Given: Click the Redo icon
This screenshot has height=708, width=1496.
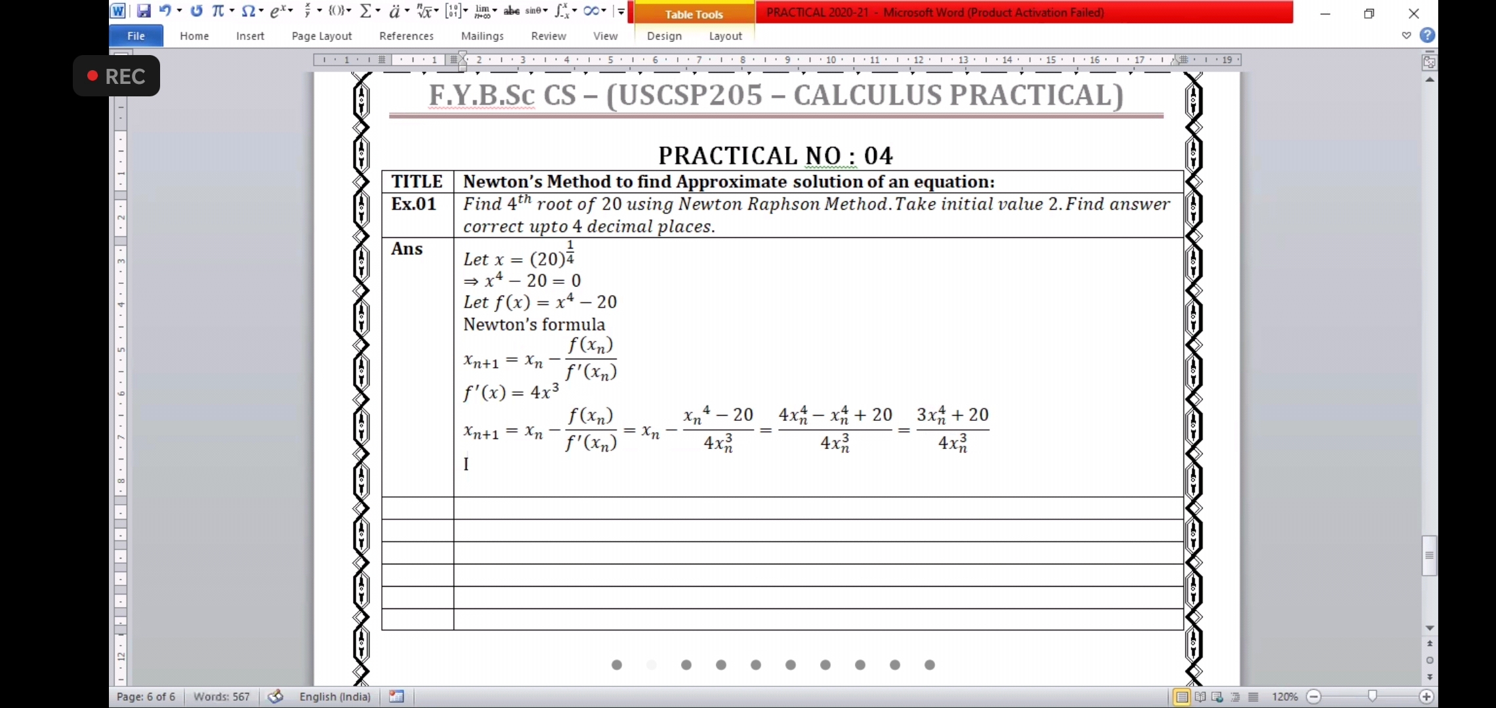Looking at the screenshot, I should [196, 11].
